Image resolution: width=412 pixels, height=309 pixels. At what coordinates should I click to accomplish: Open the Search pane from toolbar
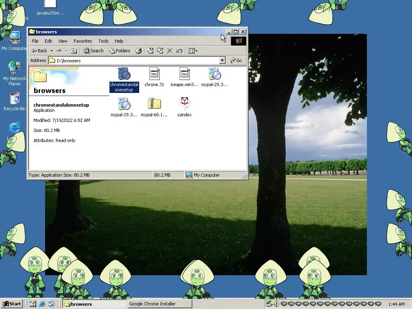tap(93, 51)
